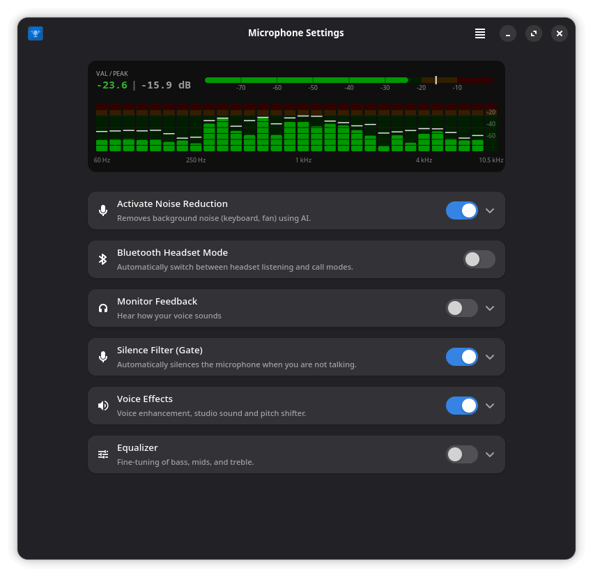Click the speaker icon for Voice Effects
Image resolution: width=593 pixels, height=577 pixels.
(103, 406)
